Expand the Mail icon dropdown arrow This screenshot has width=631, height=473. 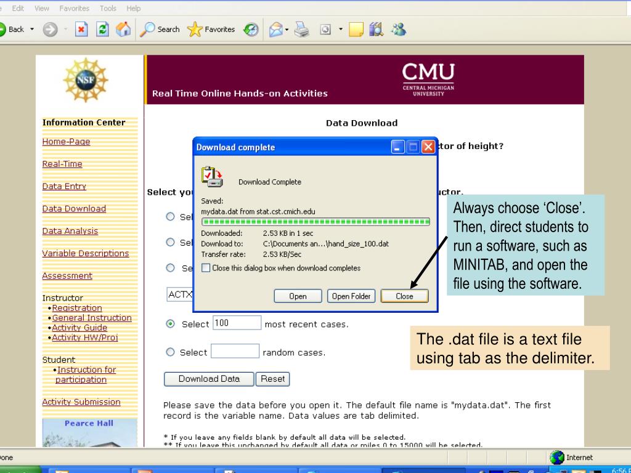[286, 30]
